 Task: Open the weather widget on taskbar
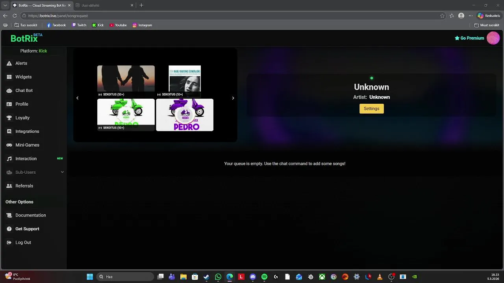(x=18, y=277)
